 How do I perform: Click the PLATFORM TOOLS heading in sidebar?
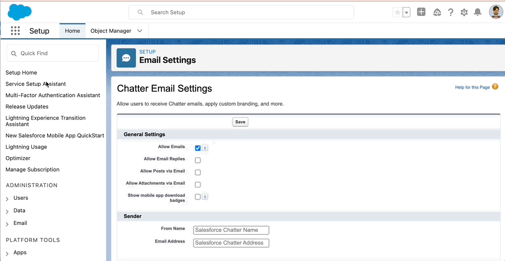coord(33,240)
